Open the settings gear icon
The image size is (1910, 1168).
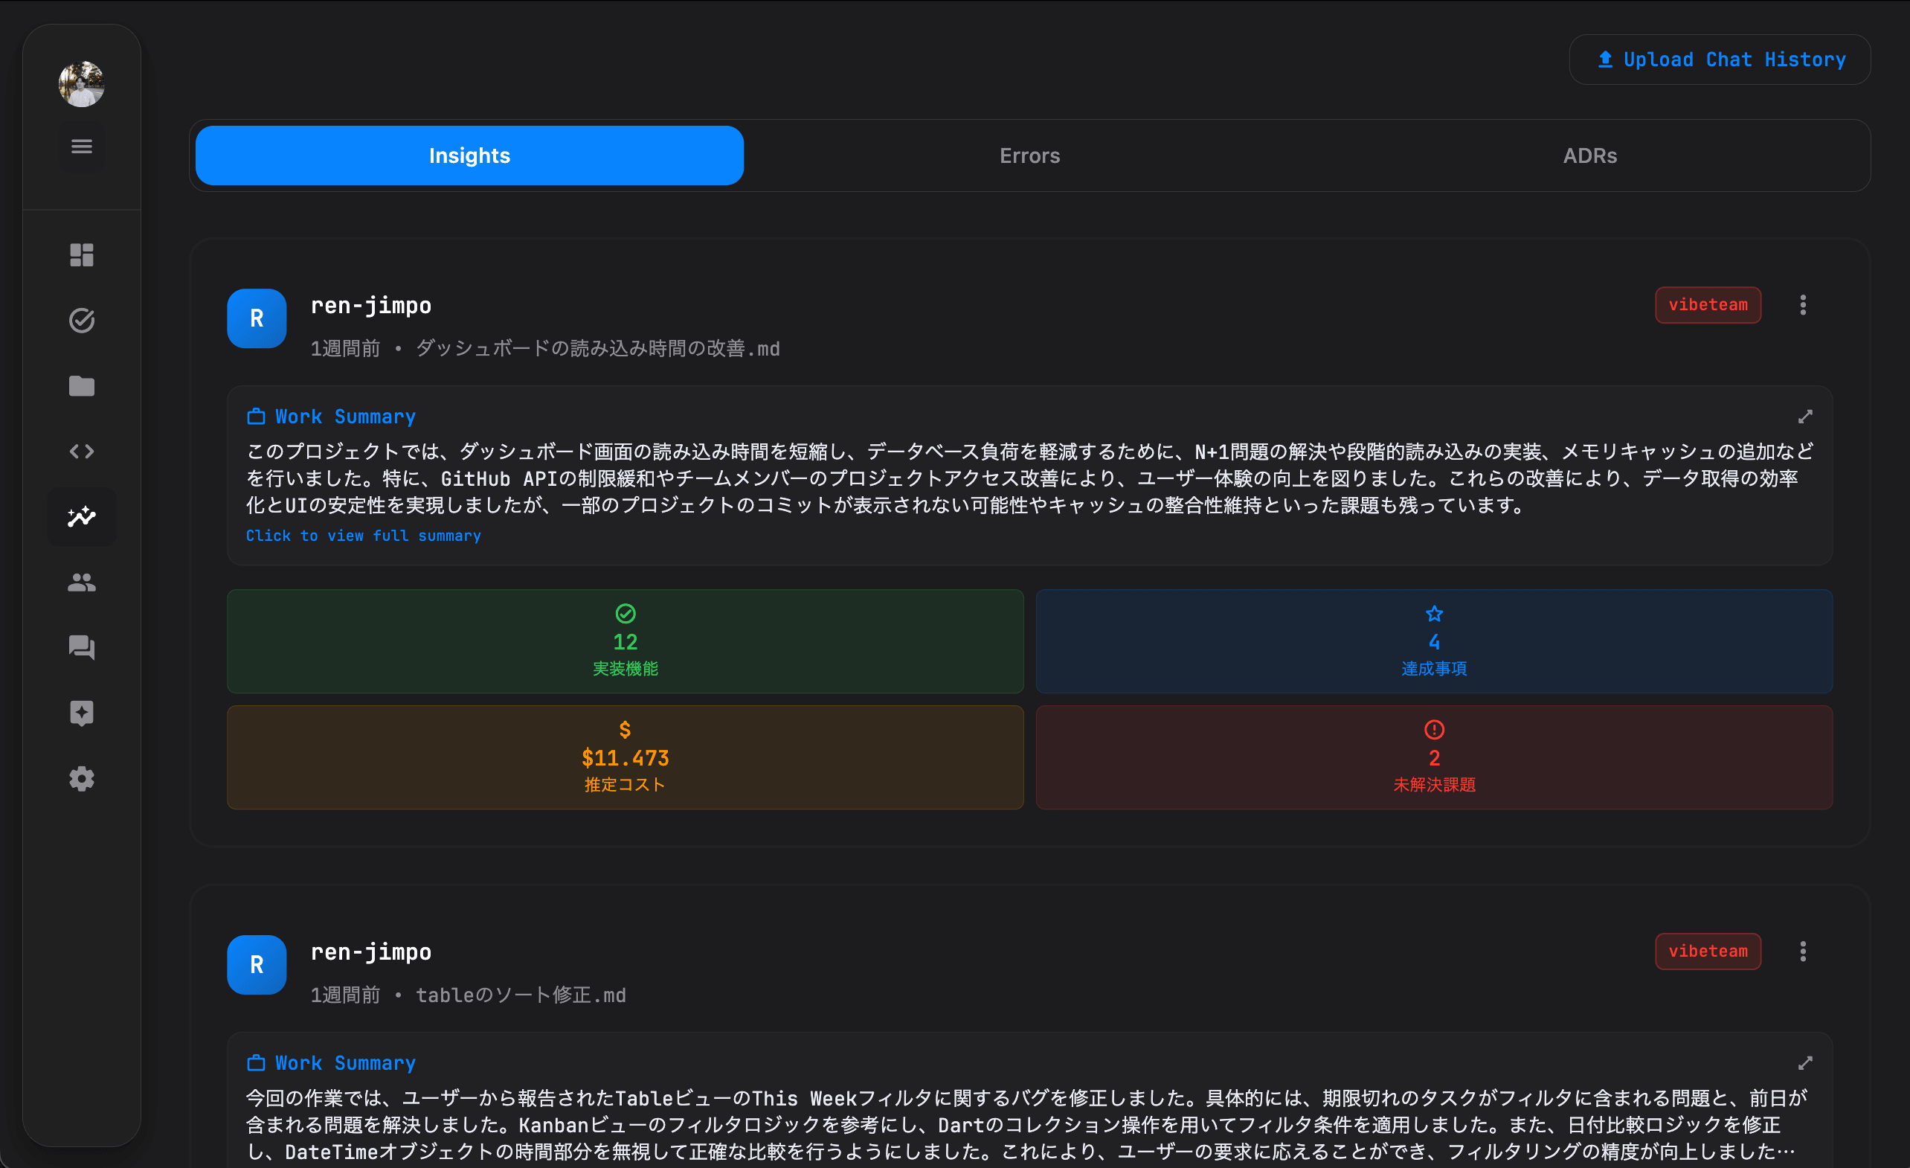point(81,779)
